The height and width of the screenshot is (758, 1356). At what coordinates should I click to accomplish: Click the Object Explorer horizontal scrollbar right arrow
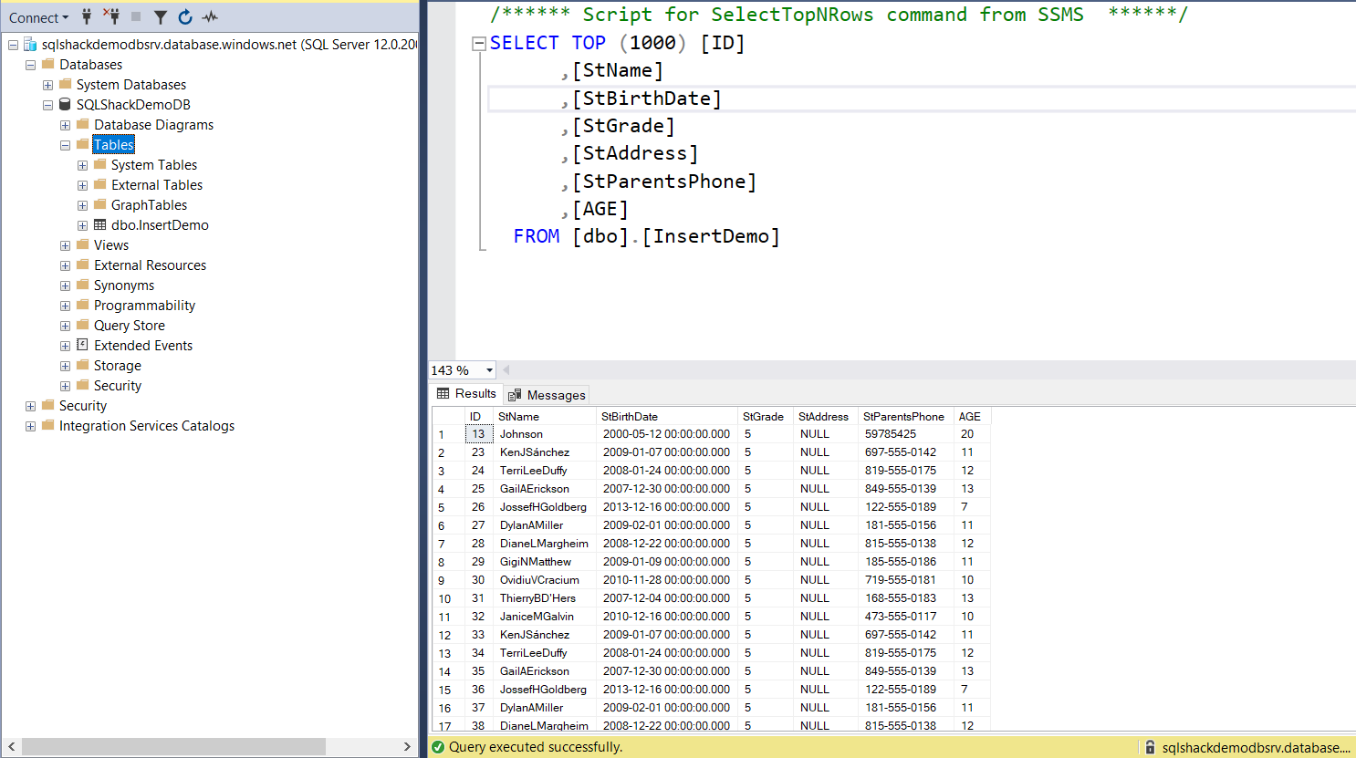coord(407,746)
